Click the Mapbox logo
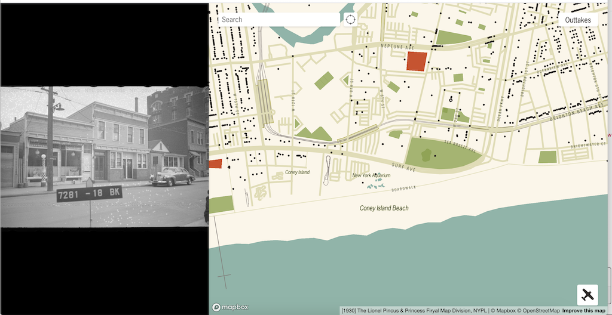 tap(230, 307)
